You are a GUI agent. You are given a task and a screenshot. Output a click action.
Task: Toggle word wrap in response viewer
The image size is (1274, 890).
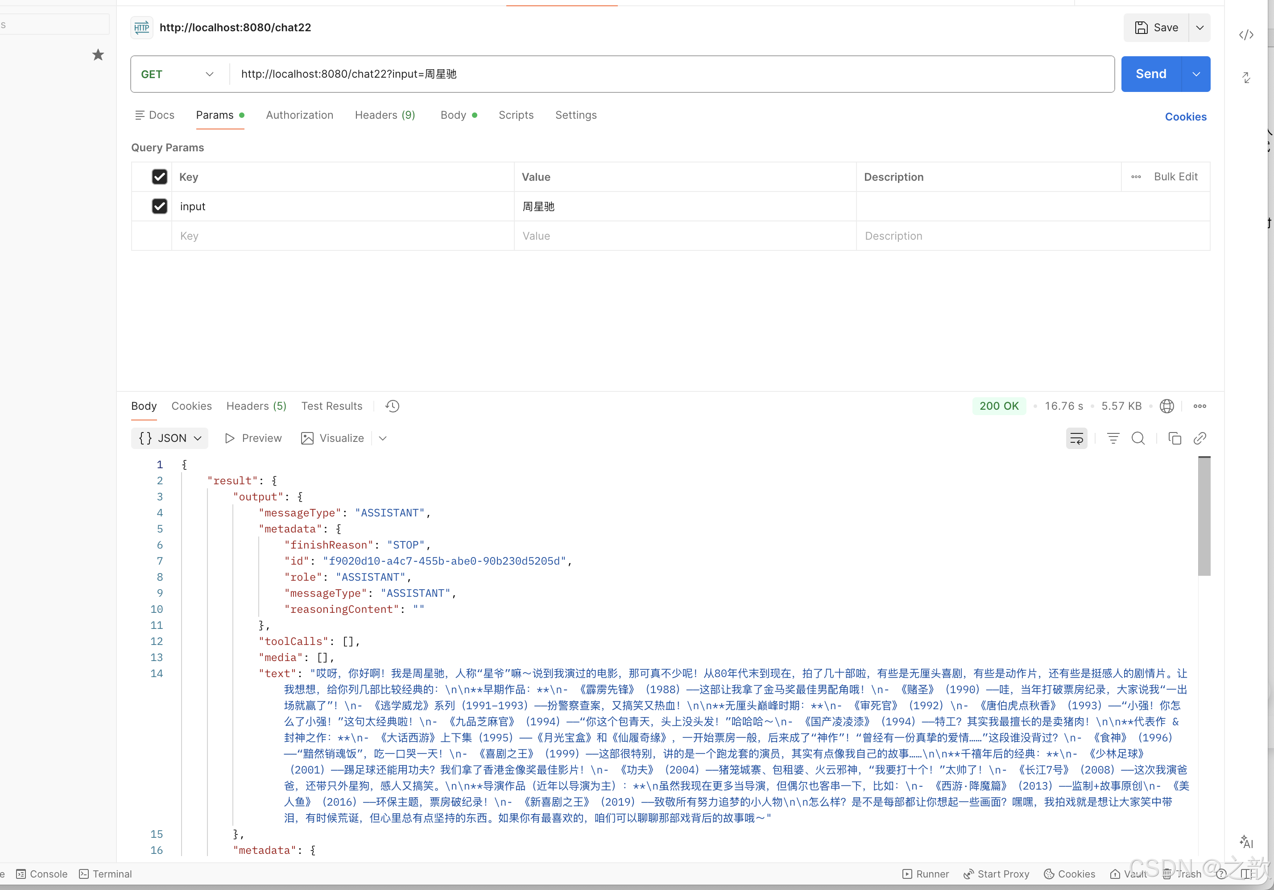coord(1076,439)
